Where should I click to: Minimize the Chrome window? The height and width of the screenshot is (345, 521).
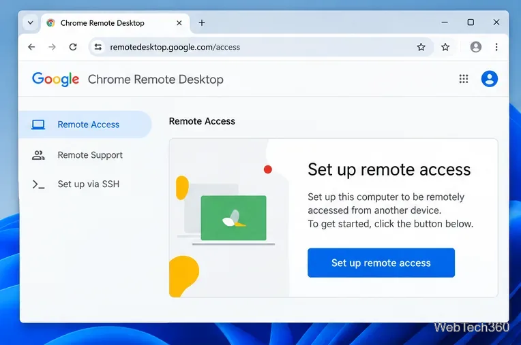coord(445,22)
